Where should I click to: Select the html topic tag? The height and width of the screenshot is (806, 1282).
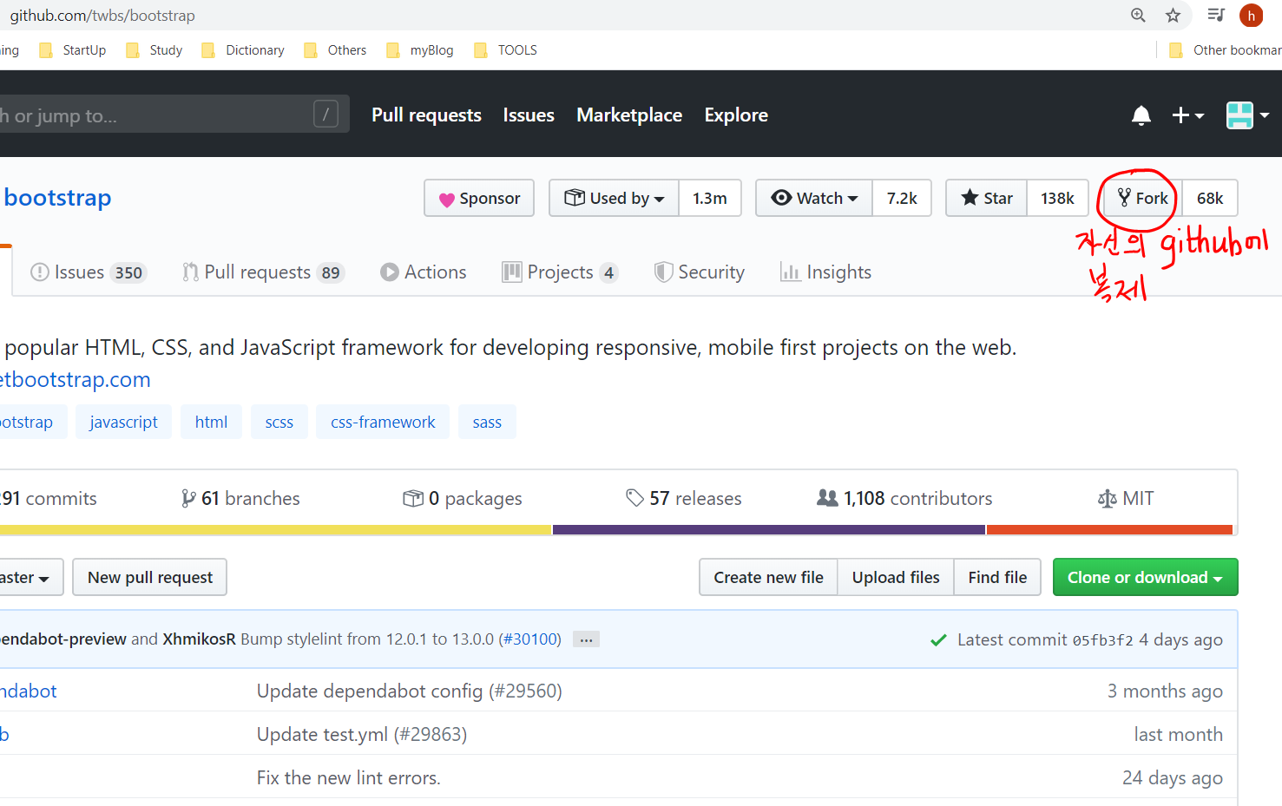tap(211, 422)
